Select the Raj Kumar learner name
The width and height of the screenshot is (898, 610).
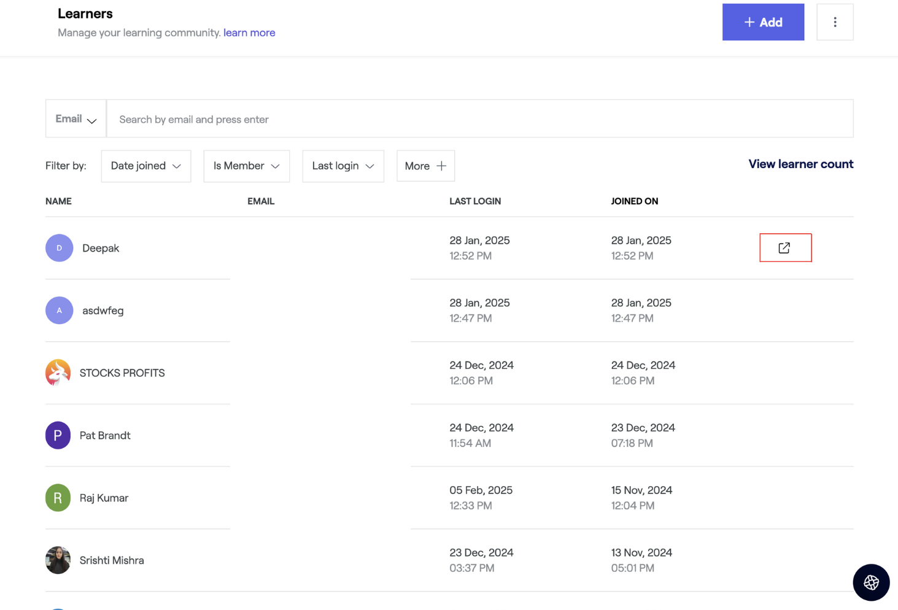(104, 498)
